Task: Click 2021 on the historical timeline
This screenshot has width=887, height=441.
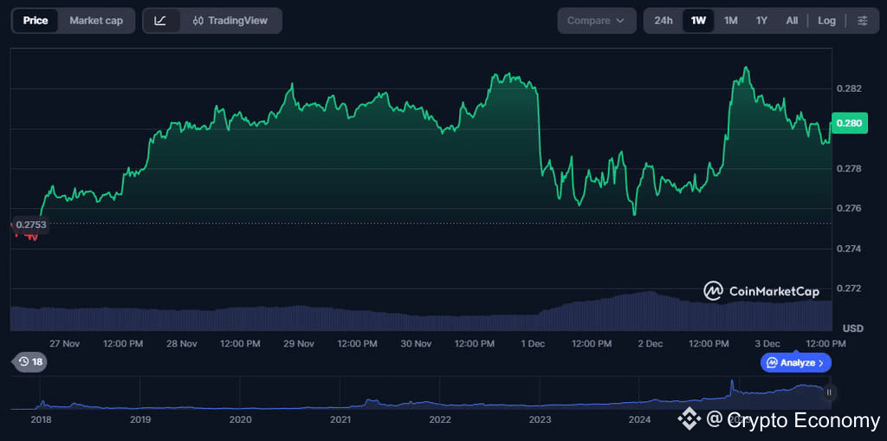Action: click(340, 419)
